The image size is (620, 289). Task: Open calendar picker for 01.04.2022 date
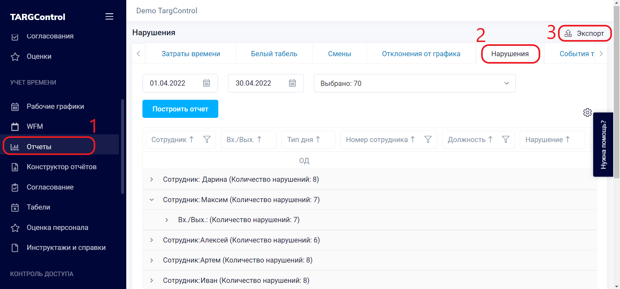206,83
